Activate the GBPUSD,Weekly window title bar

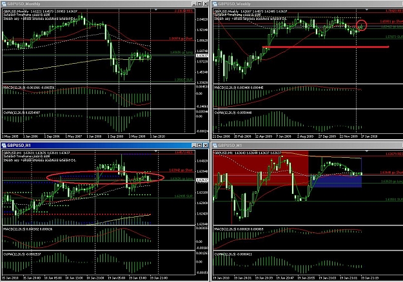[x=308, y=4]
